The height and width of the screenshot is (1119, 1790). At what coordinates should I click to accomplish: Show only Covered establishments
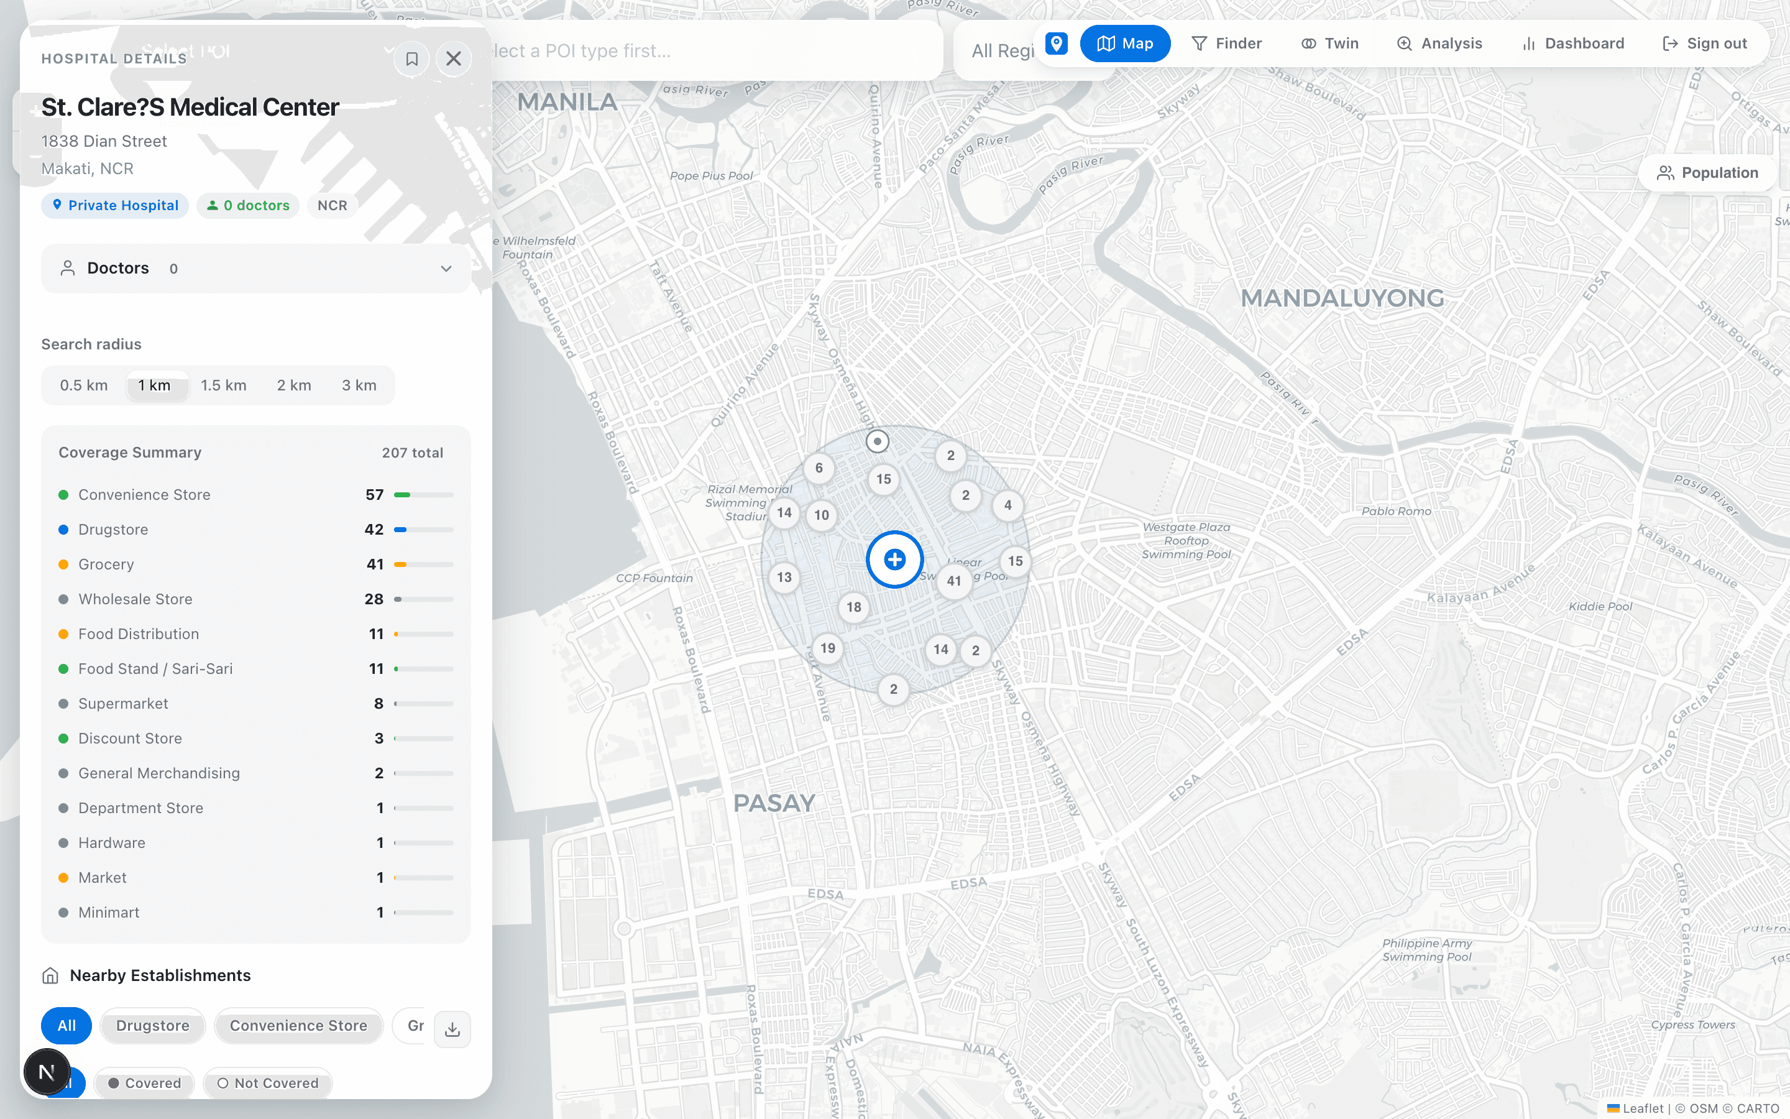tap(145, 1084)
